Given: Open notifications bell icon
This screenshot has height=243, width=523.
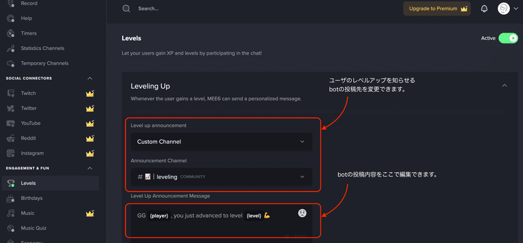Looking at the screenshot, I should click(x=484, y=9).
